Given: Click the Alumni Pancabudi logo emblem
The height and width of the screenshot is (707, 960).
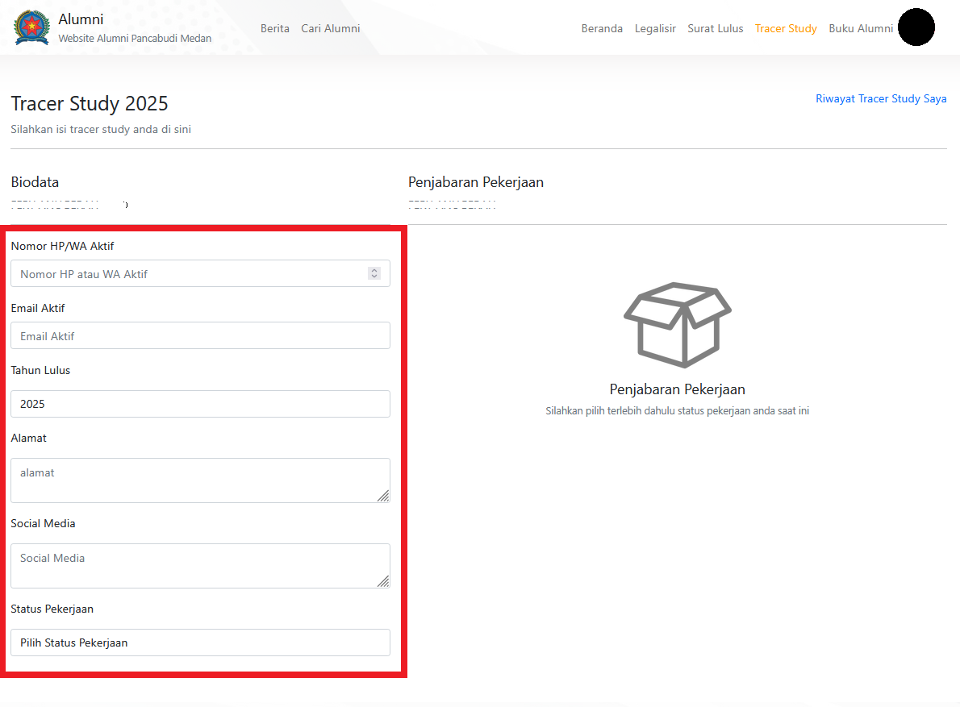Looking at the screenshot, I should pos(31,27).
